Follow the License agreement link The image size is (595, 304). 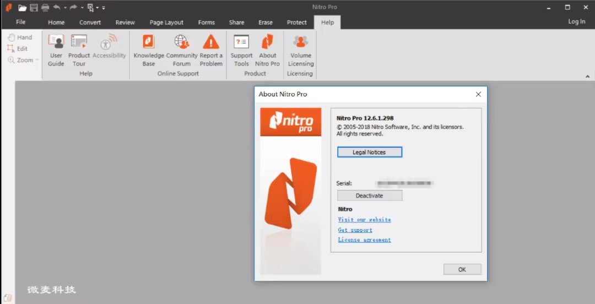point(364,240)
